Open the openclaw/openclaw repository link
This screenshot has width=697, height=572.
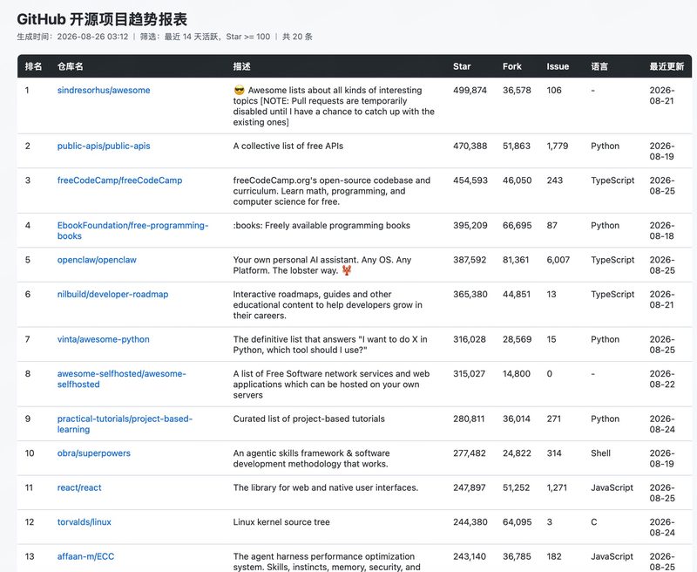point(97,260)
